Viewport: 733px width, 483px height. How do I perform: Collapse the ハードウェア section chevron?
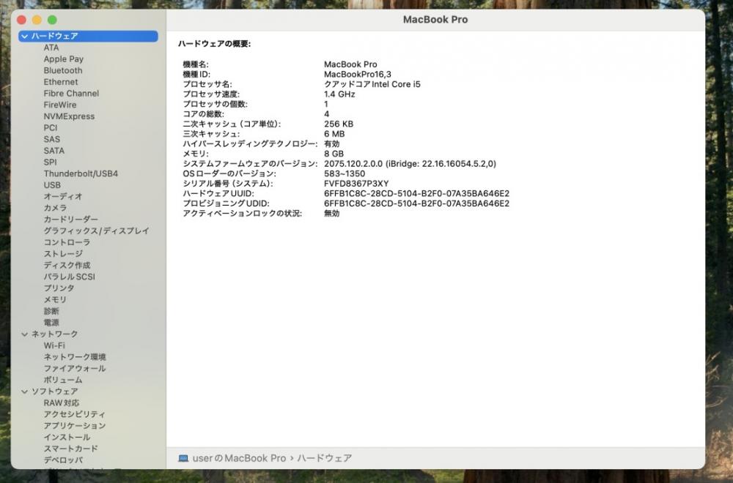25,36
